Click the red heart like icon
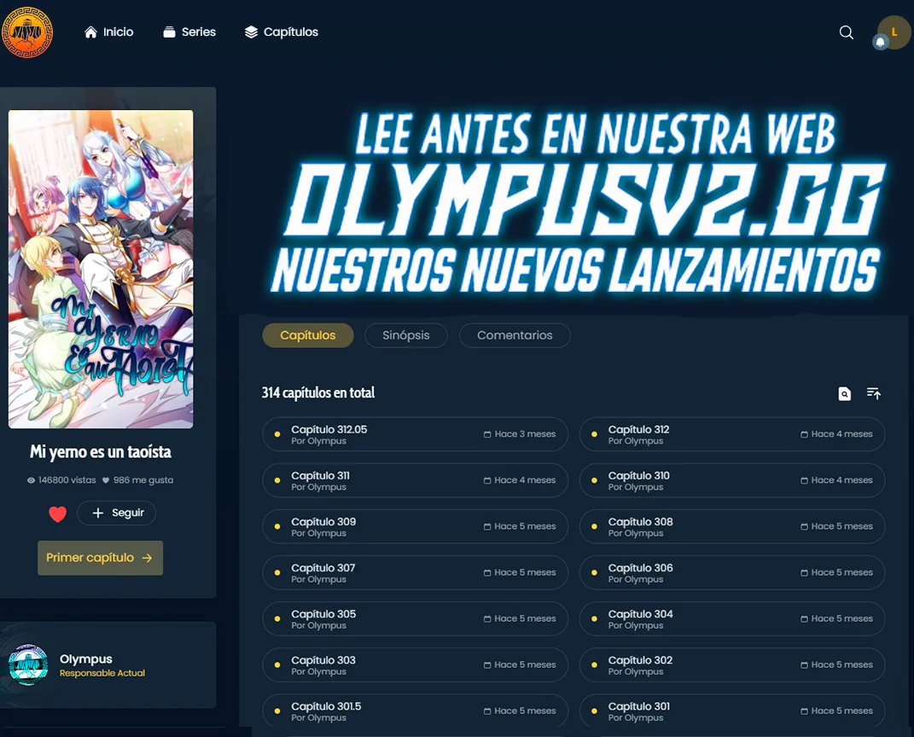Viewport: 914px width, 737px height. point(57,514)
